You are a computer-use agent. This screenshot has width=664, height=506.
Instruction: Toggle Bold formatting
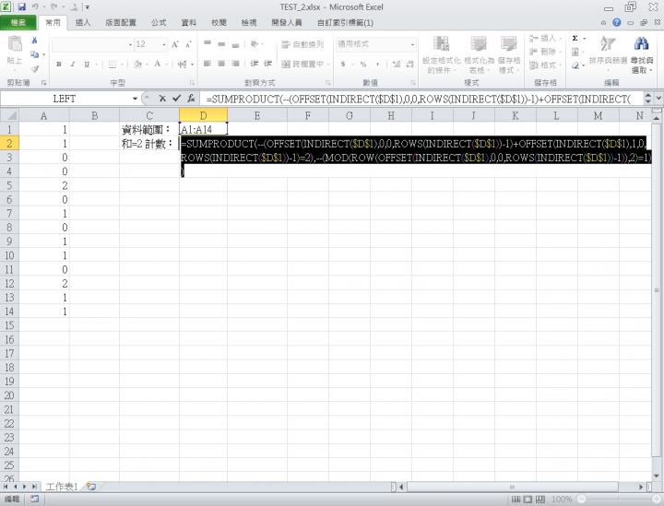coord(59,65)
